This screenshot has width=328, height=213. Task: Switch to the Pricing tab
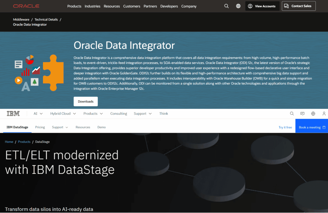40,127
